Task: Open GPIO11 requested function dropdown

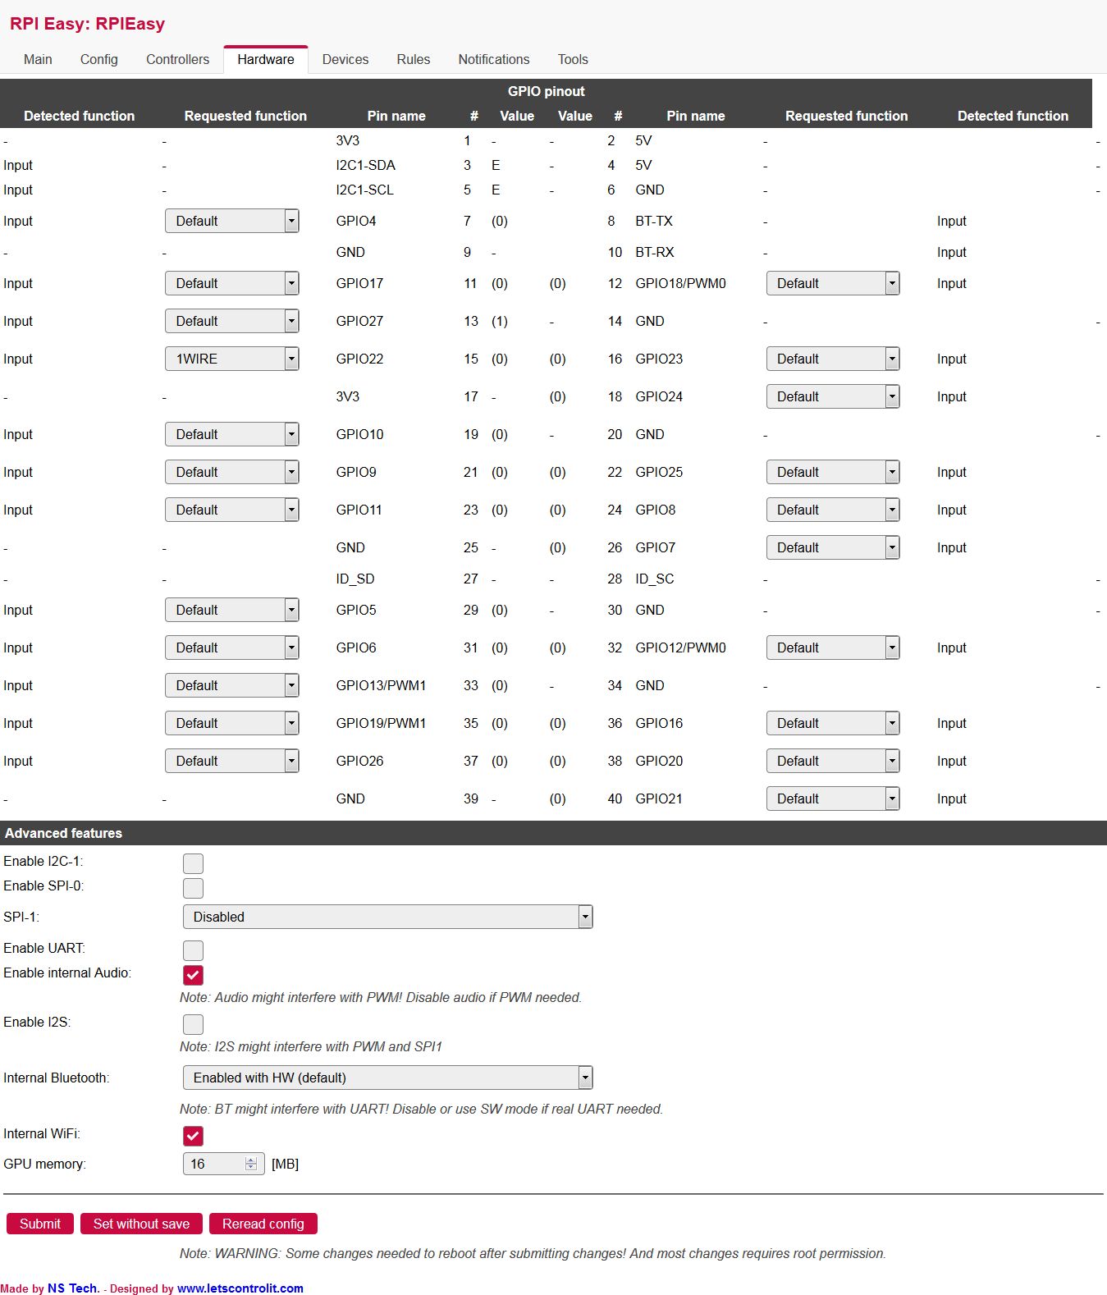Action: 232,510
